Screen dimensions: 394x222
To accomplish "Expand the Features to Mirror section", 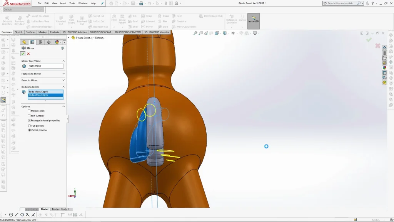I will (63, 74).
